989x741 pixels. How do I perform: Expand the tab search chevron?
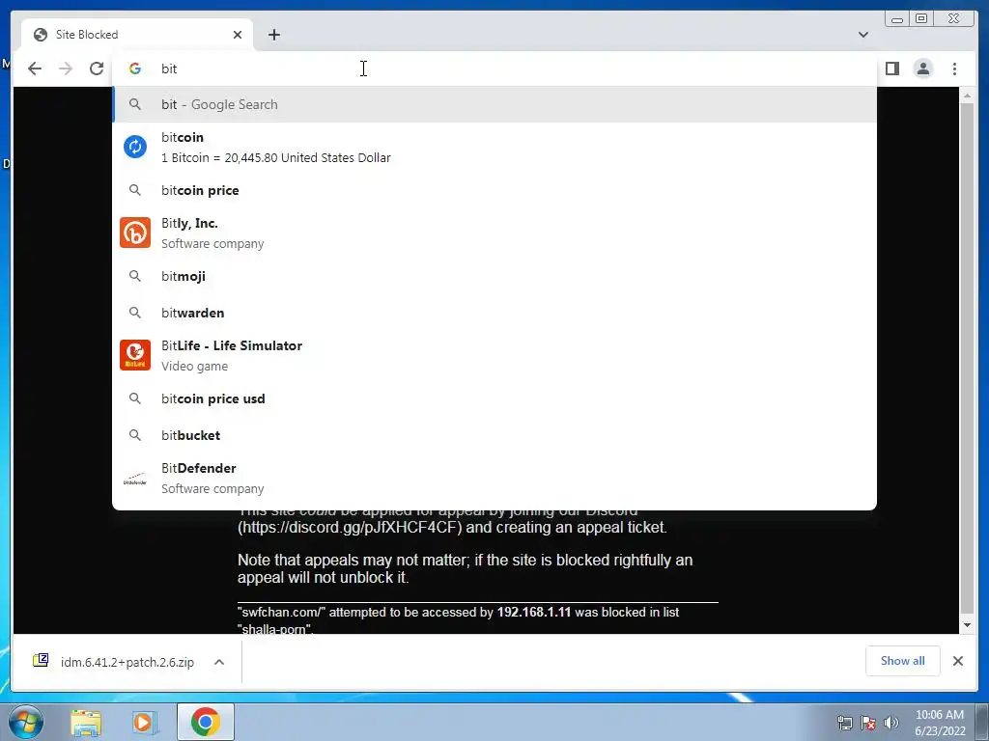[x=863, y=35]
